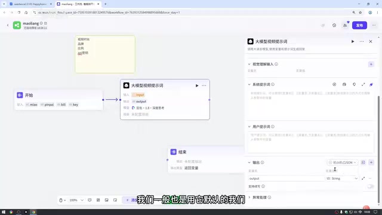Show info tooltip for 输出
Screen dimensions: 382x215
[x=263, y=162]
